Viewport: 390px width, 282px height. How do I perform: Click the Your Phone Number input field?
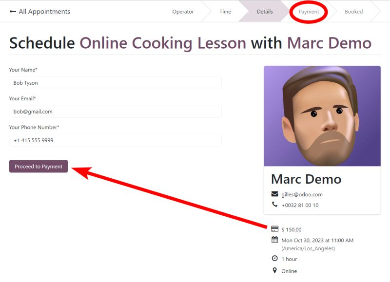[116, 140]
